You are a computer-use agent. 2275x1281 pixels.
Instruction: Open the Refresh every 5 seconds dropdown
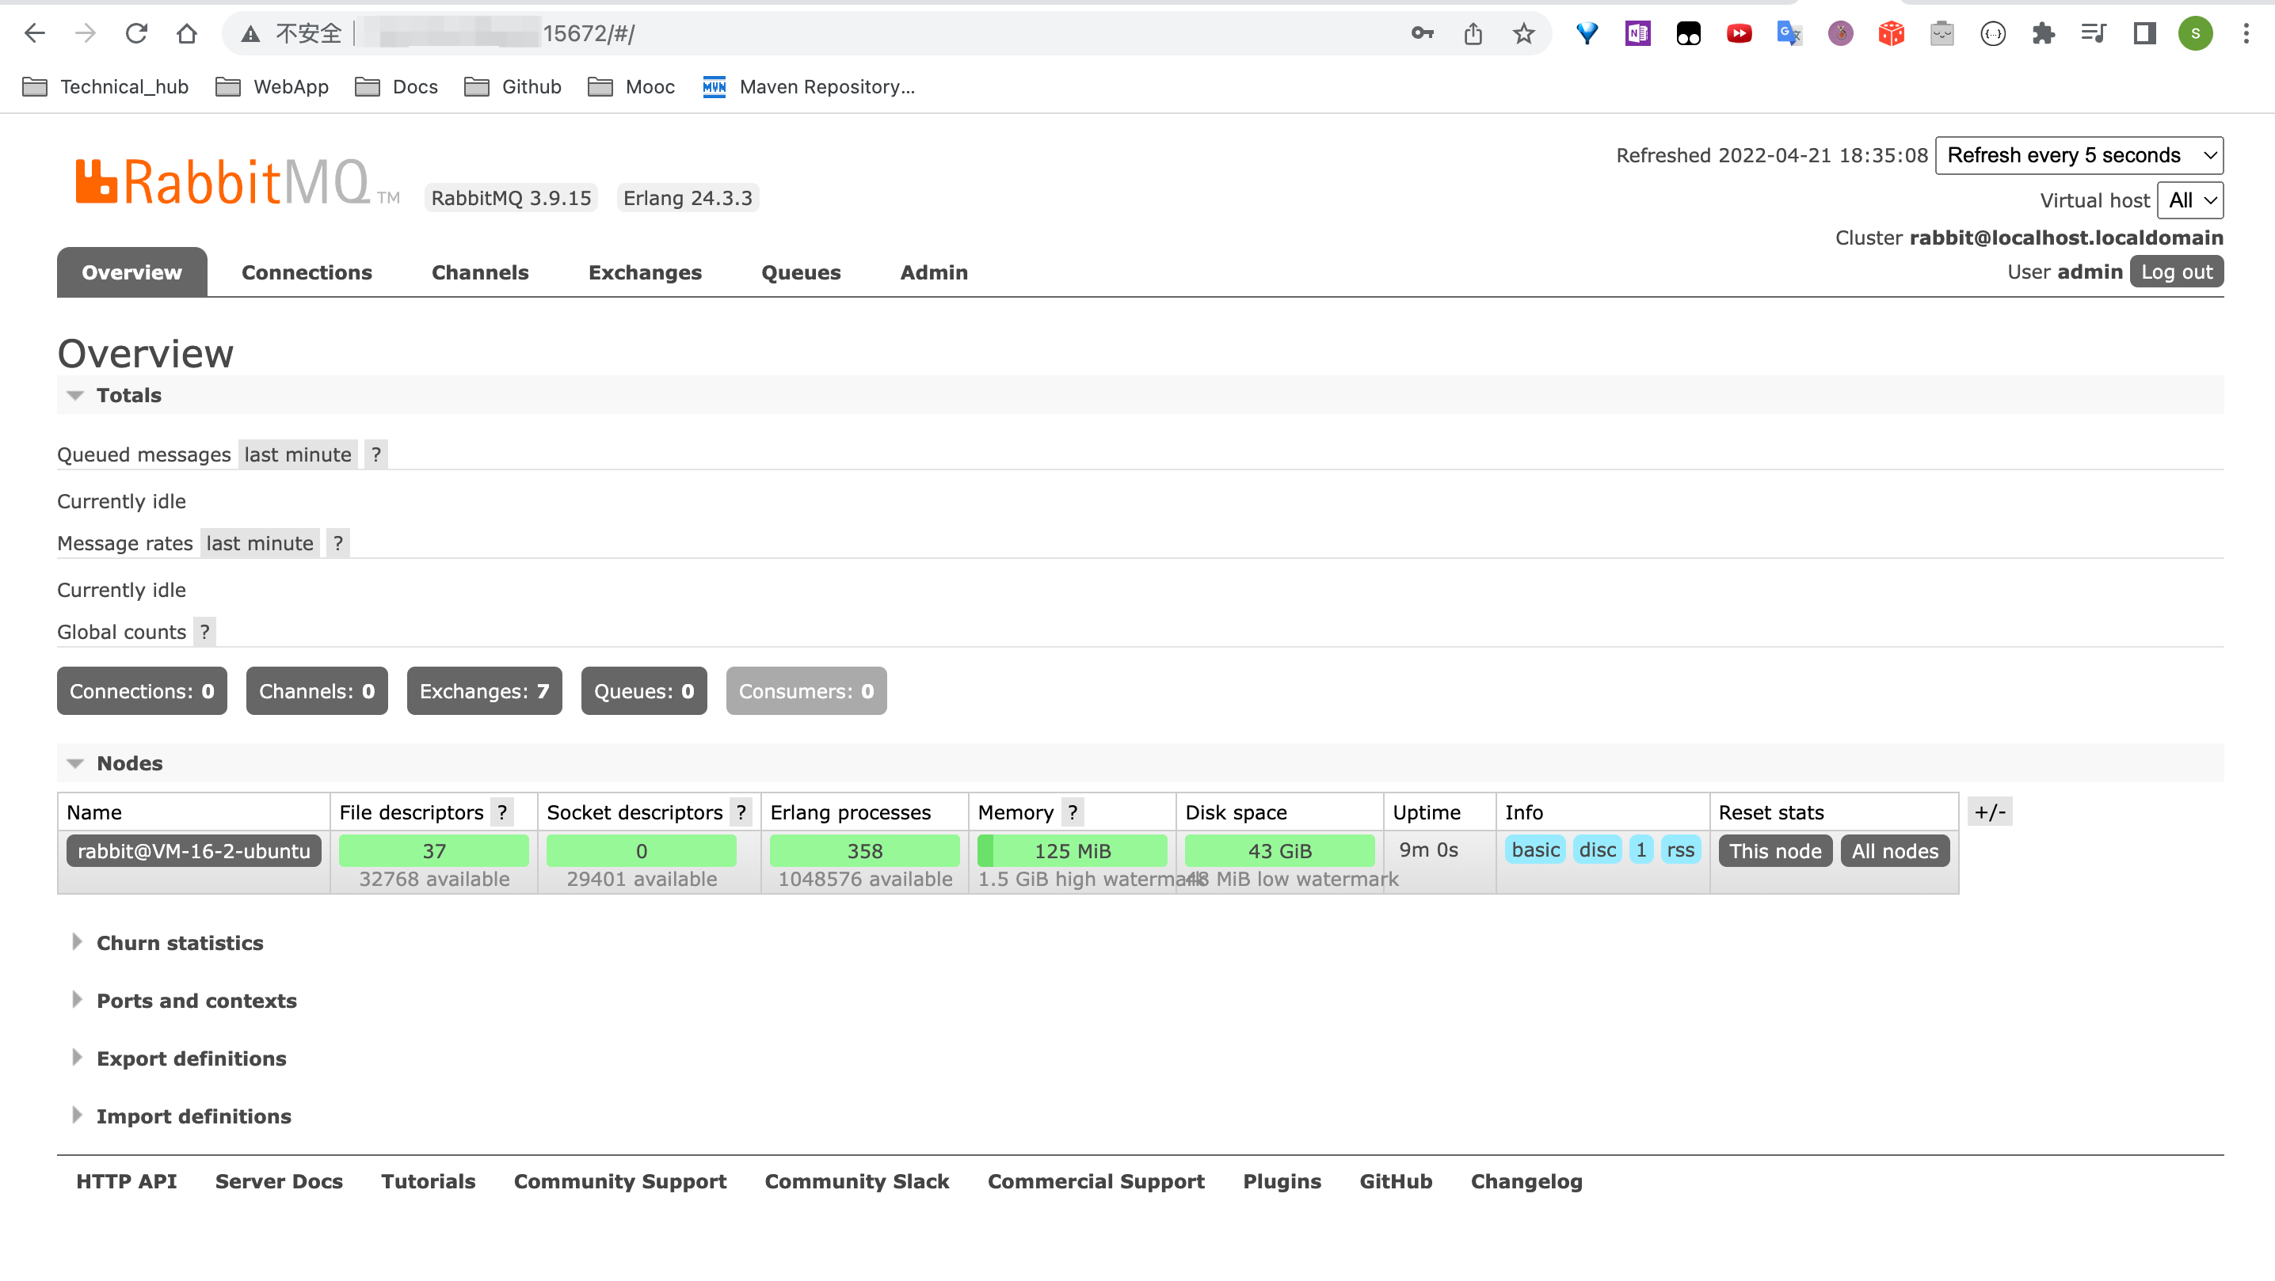[2079, 155]
